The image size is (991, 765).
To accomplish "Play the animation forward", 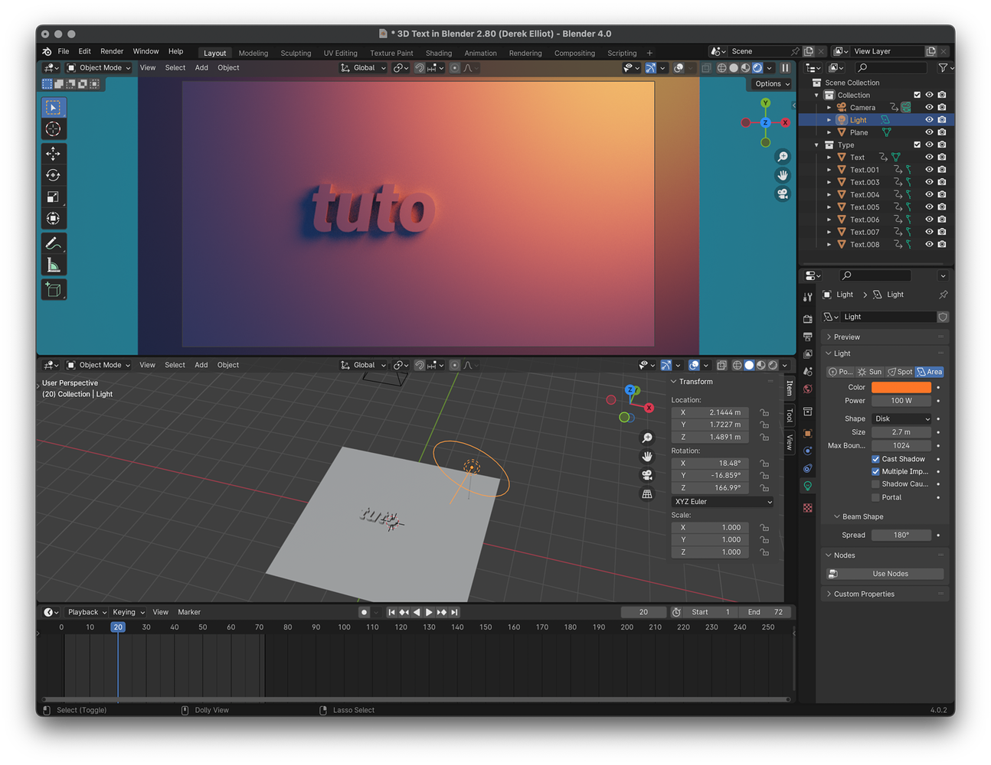I will pyautogui.click(x=429, y=612).
